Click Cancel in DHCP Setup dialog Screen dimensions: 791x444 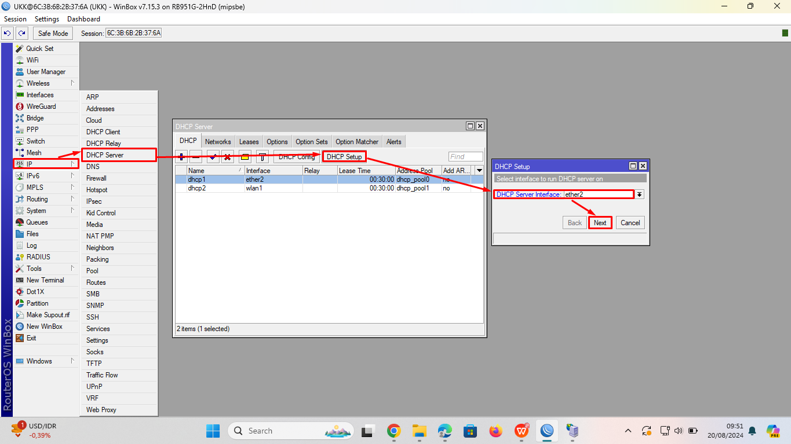[630, 223]
